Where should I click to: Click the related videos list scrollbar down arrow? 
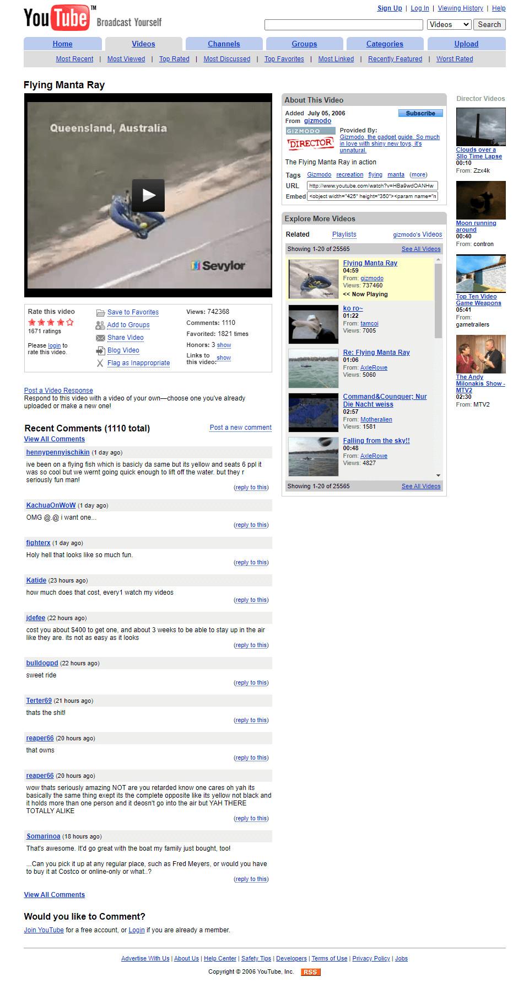click(438, 475)
